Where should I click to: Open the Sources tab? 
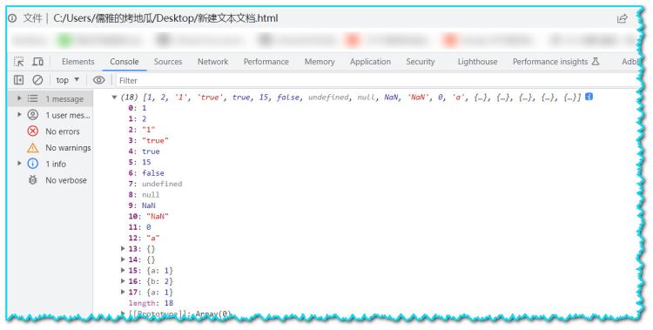168,62
